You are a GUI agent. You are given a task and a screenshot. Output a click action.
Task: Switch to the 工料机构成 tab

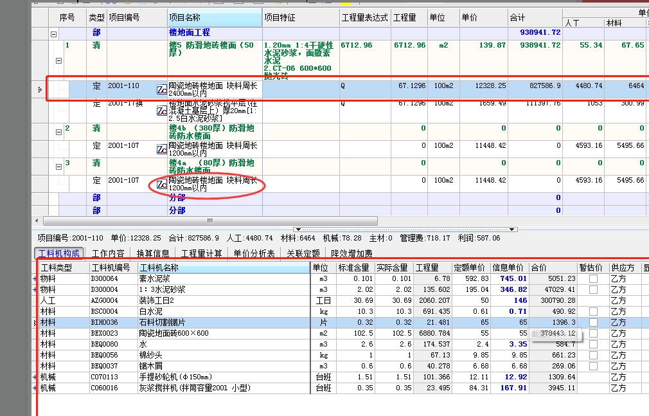58,253
